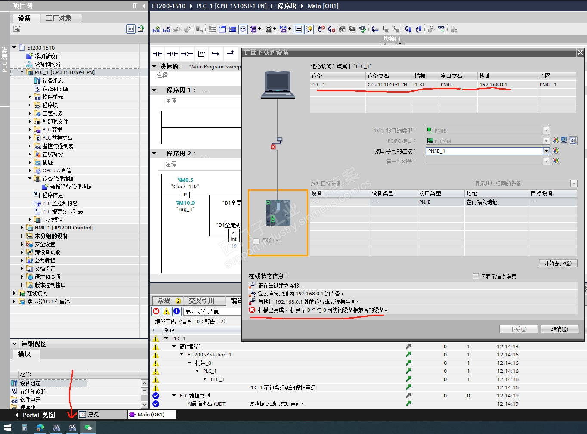Insert a normally open contact

point(158,54)
